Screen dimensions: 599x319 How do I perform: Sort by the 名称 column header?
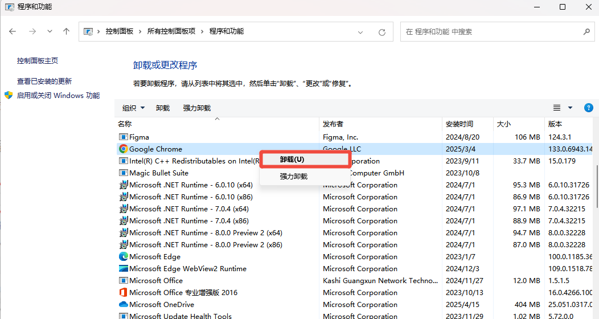[216, 124]
